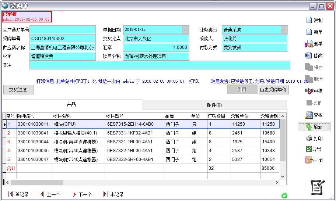Viewport: 336px width, 201px height.
Task: Print the order using 打印 icon
Action: [314, 139]
